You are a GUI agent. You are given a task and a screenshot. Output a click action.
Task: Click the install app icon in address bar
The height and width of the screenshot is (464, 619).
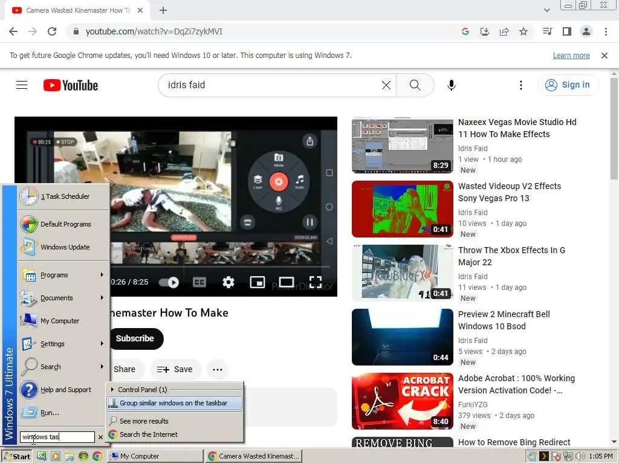coord(484,31)
